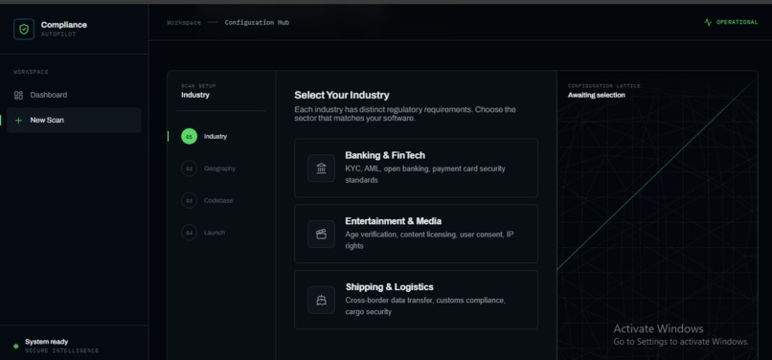The height and width of the screenshot is (360, 772).
Task: Click the 'WORKSPACE' sidebar section label
Action: coord(31,72)
